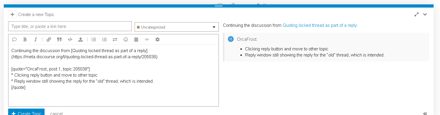
Task: Apply blockquote formatting
Action: click(59, 39)
